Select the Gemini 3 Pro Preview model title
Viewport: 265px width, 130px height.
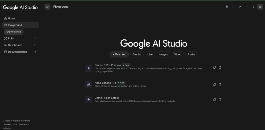(108, 65)
